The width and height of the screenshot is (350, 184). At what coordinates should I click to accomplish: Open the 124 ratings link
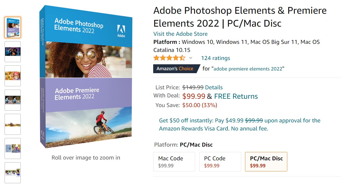coord(215,58)
